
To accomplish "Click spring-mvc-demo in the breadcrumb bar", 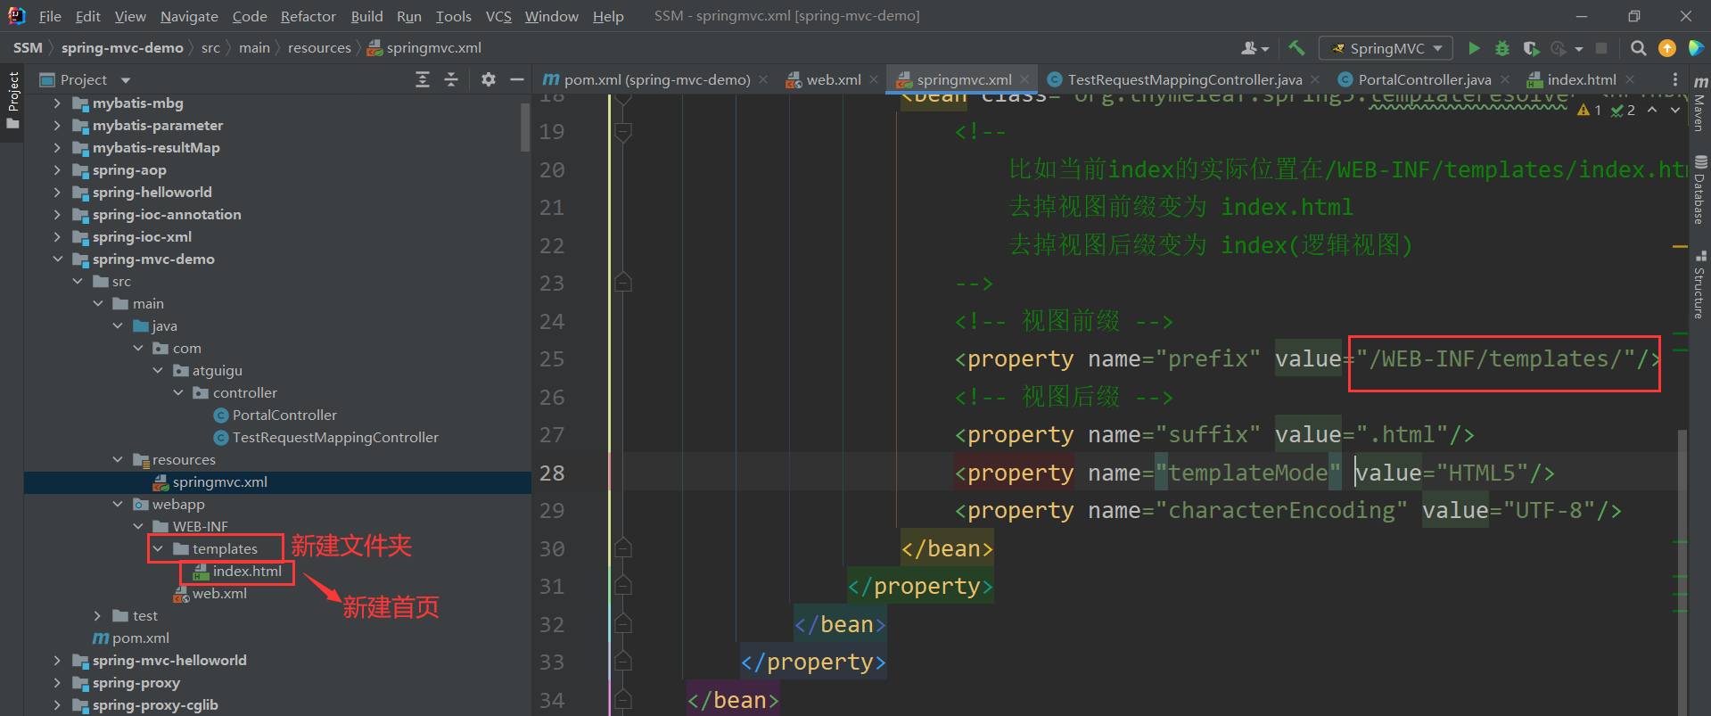I will (x=122, y=48).
